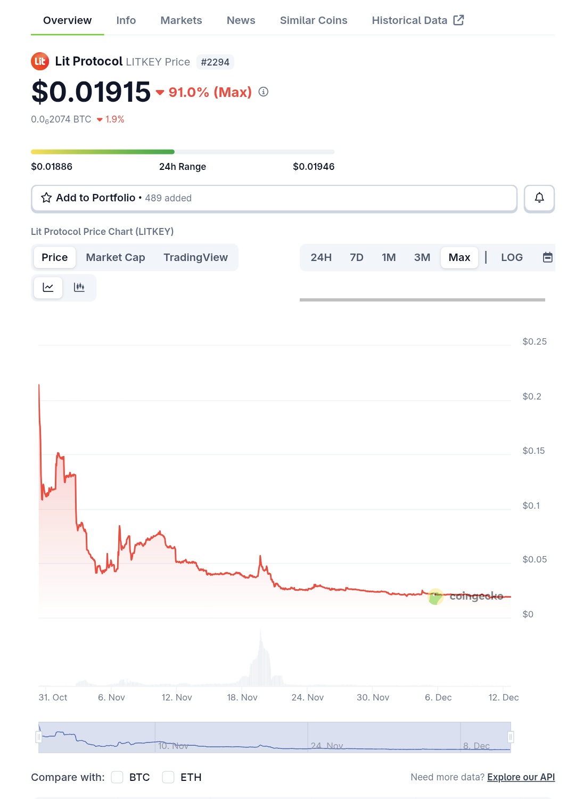Viewport: 575px width, 799px height.
Task: Switch to line chart view icon
Action: [x=48, y=288]
